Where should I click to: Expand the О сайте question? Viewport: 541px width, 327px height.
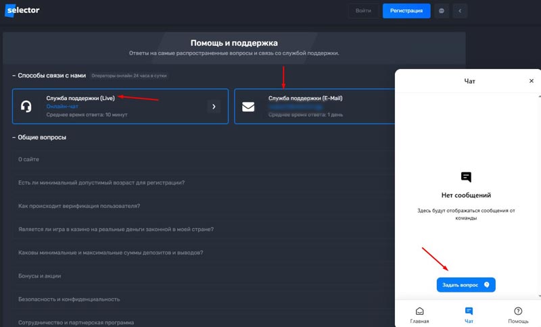pos(28,159)
